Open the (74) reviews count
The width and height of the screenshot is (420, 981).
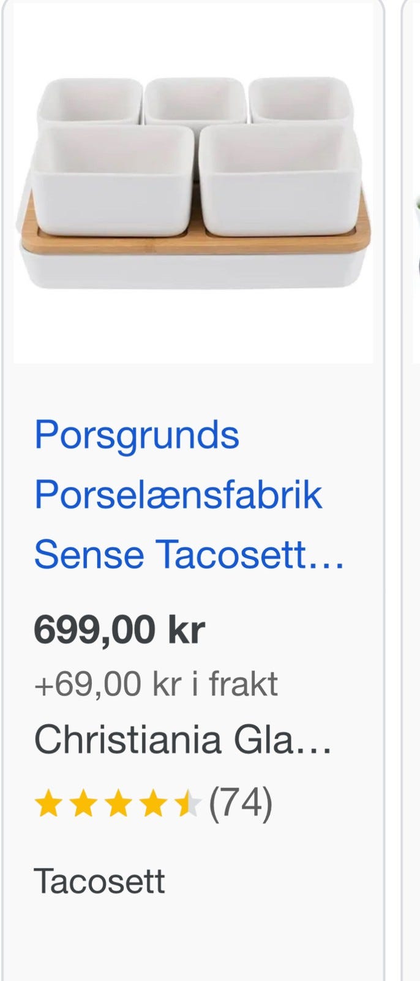pos(241,803)
